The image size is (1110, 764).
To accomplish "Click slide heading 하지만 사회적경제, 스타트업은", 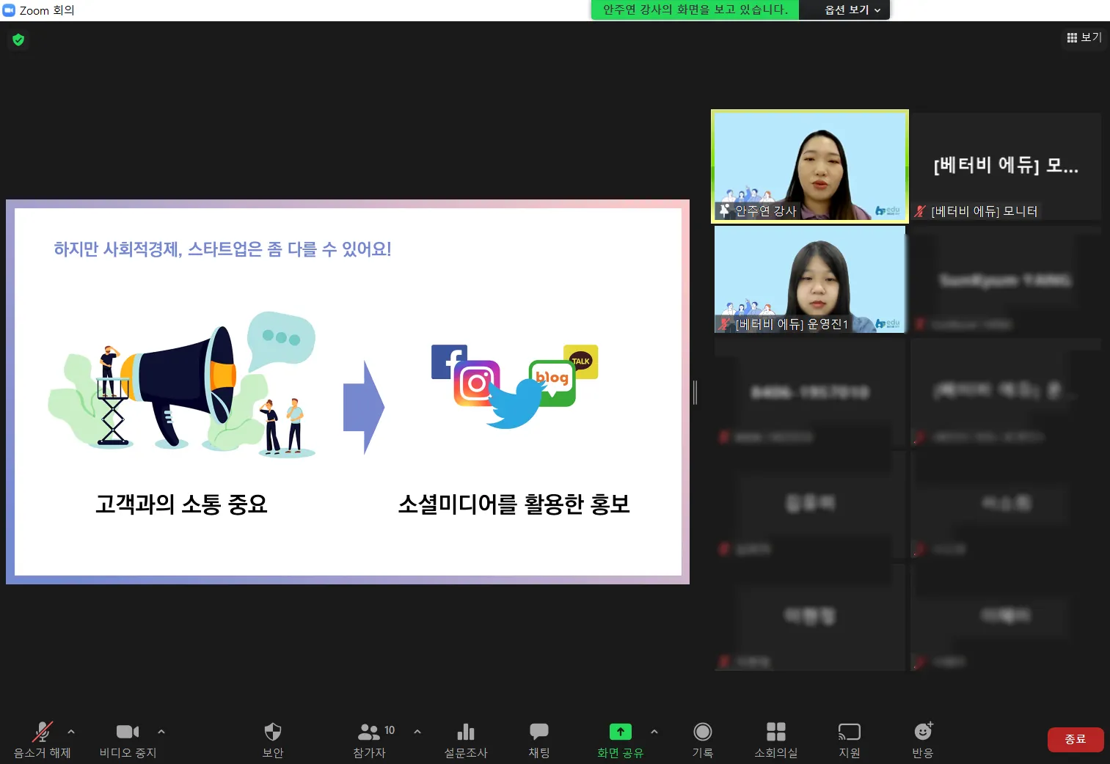I will [x=222, y=249].
